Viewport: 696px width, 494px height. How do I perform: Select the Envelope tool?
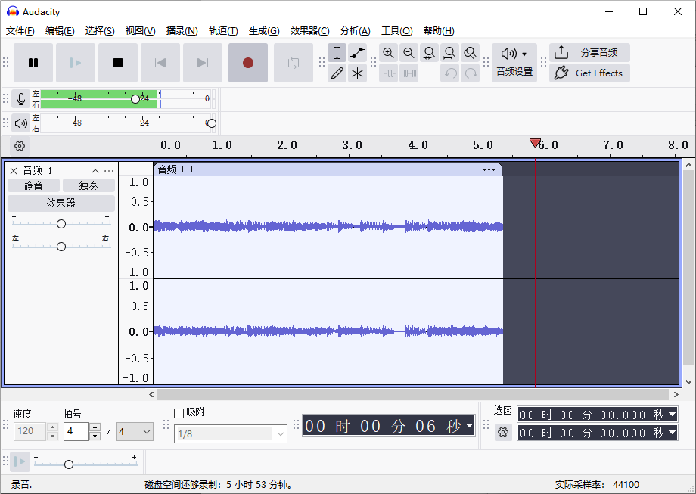point(356,53)
